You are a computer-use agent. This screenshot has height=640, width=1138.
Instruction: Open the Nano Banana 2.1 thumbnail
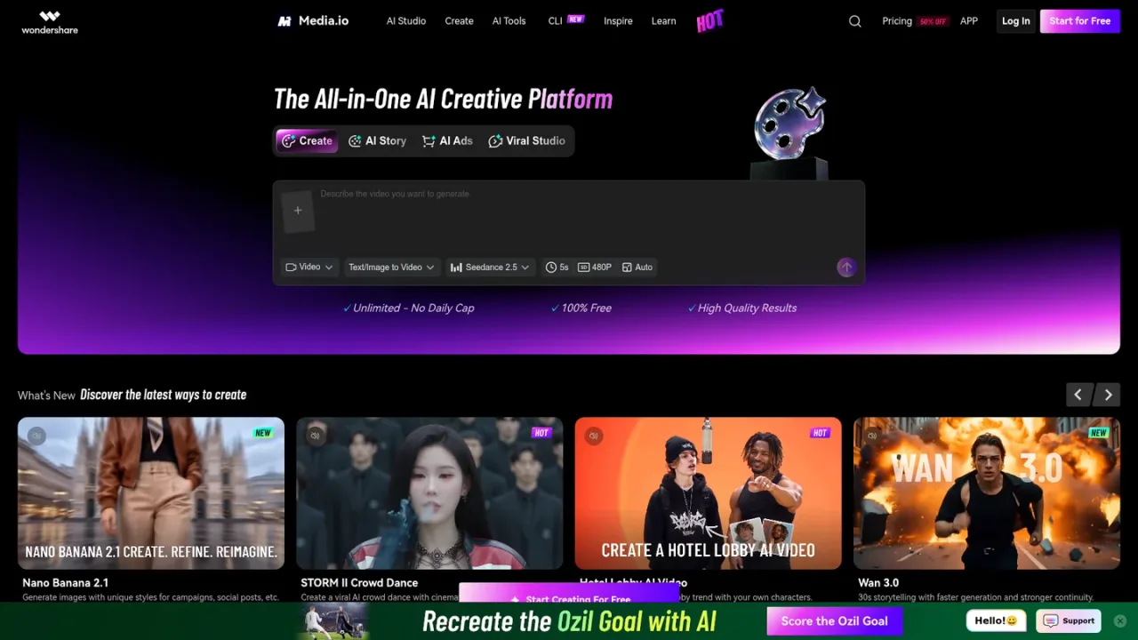[151, 493]
